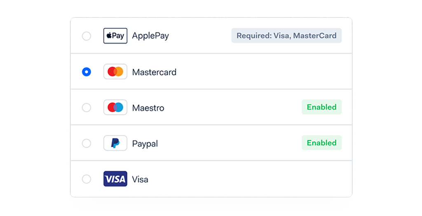Select the ApplePay radio button
Viewport: 422px width, 216px height.
click(x=87, y=36)
